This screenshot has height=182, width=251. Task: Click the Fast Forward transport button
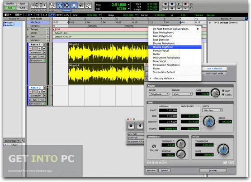click(179, 8)
